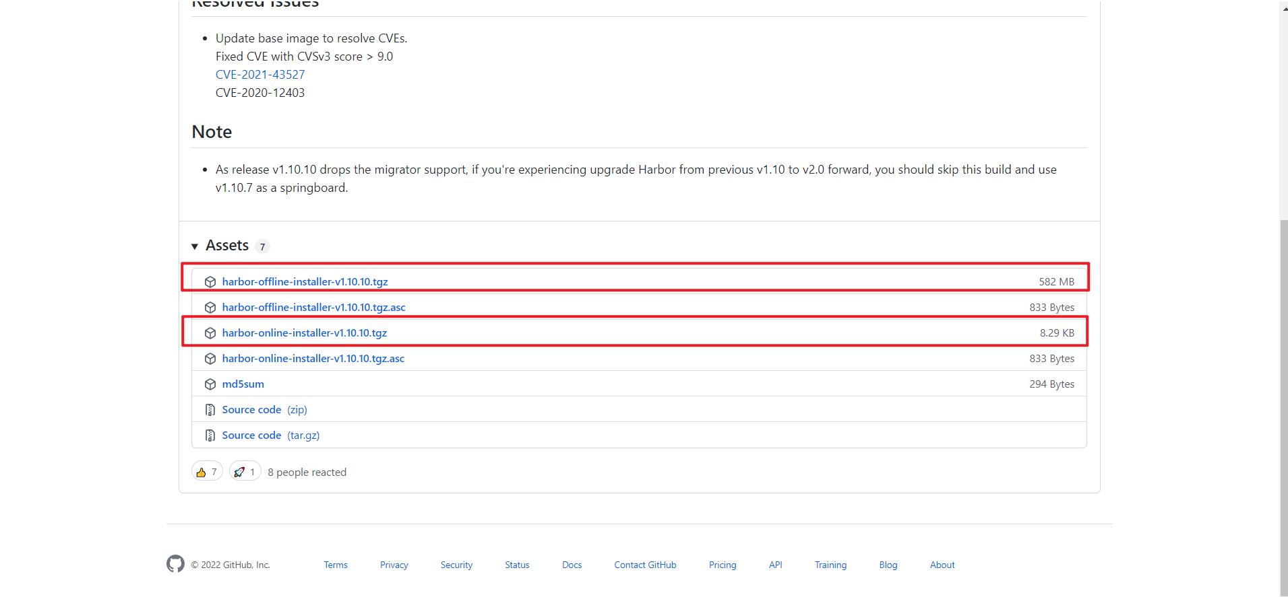Open the About footer link
The width and height of the screenshot is (1288, 597).
pyautogui.click(x=942, y=565)
